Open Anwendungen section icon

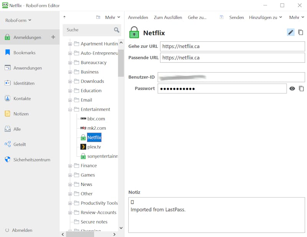pos(7,68)
